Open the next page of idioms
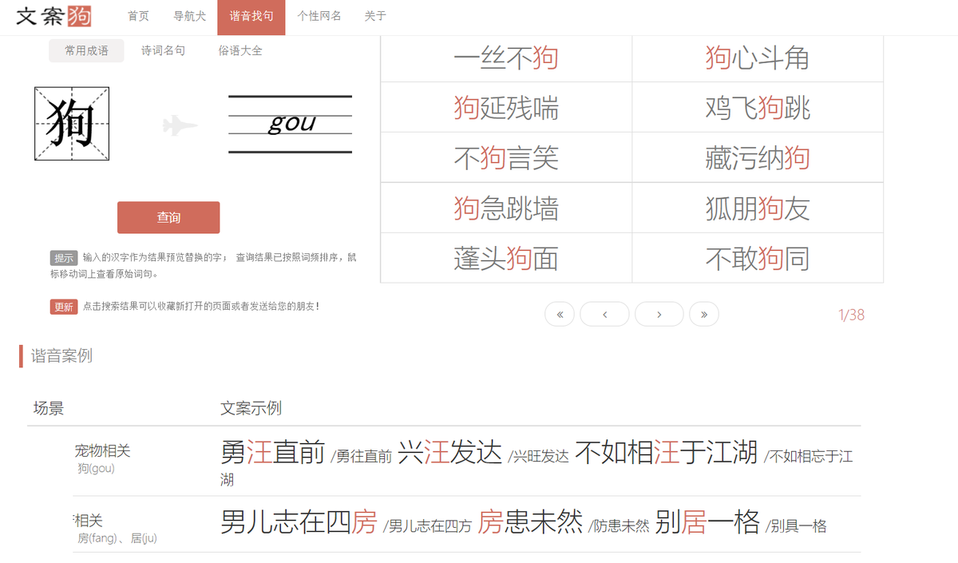Screen dimensions: 958x563 pyautogui.click(x=659, y=314)
